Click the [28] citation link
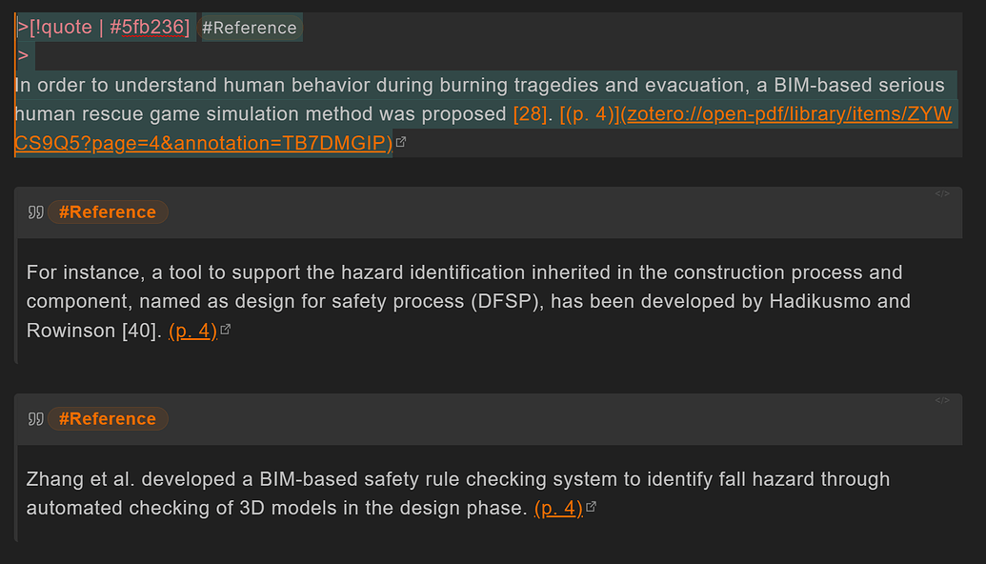Screen dimensions: 986x564 529,114
